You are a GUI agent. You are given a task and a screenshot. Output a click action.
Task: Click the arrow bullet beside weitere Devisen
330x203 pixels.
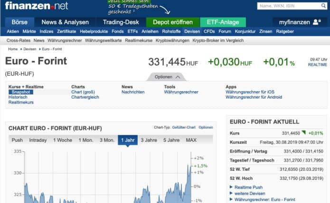[x=231, y=194]
